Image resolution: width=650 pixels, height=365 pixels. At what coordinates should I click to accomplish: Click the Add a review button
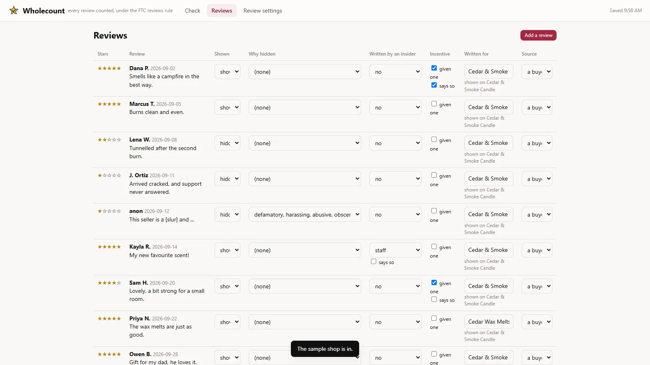(538, 35)
